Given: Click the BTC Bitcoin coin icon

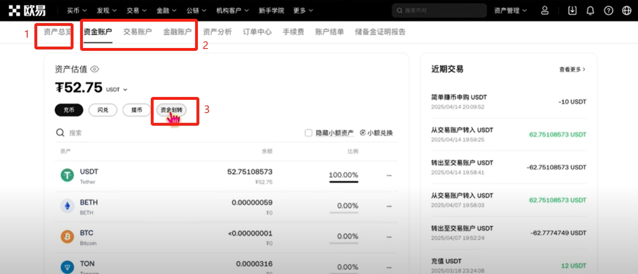Looking at the screenshot, I should [67, 236].
